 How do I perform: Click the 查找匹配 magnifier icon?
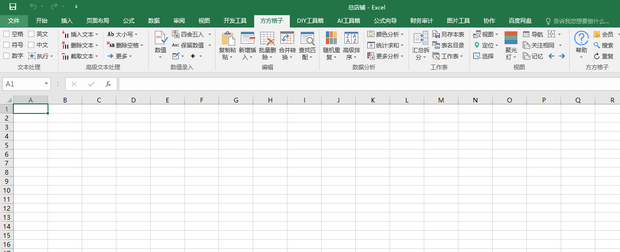pyautogui.click(x=307, y=38)
